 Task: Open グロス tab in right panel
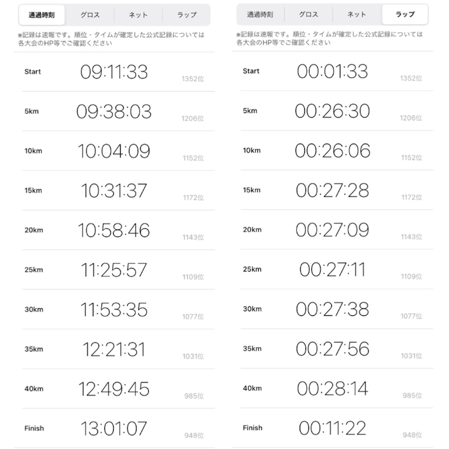tap(308, 14)
